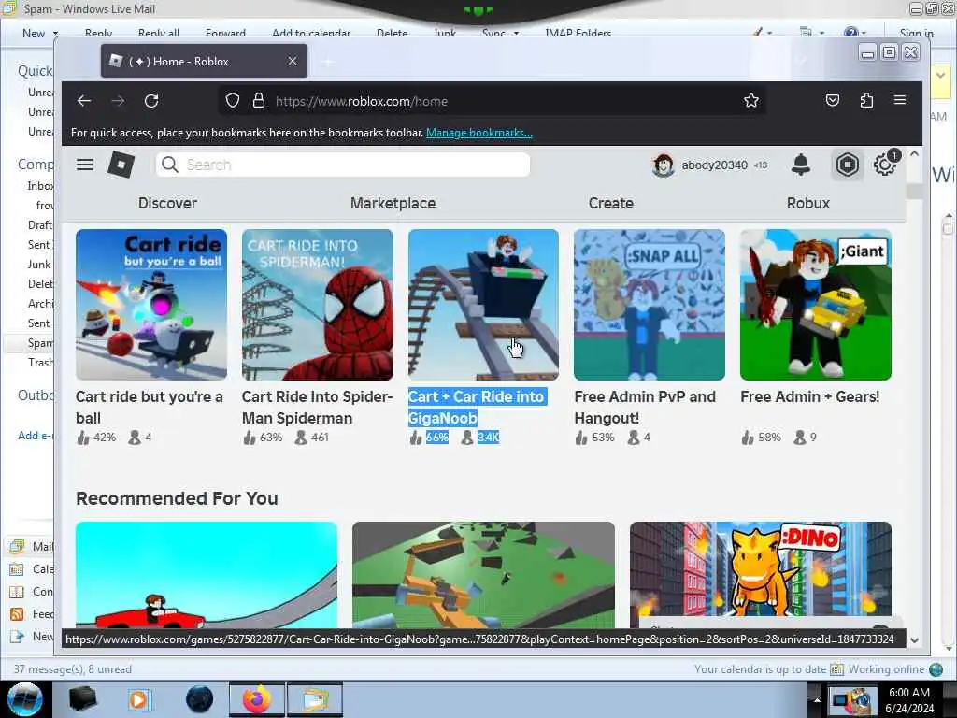Open the red car recommended thumbnail
Viewport: 957px width, 718px height.
click(207, 575)
